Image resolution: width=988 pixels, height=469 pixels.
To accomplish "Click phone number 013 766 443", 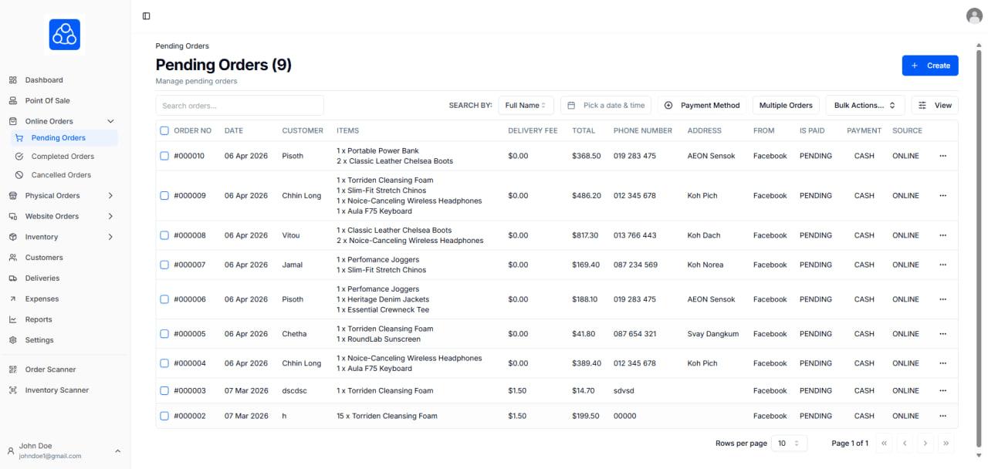I will 635,235.
